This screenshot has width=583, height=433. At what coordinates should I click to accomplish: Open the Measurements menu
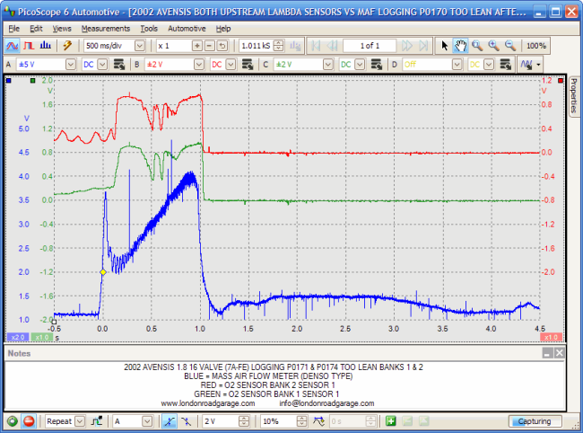pyautogui.click(x=106, y=28)
